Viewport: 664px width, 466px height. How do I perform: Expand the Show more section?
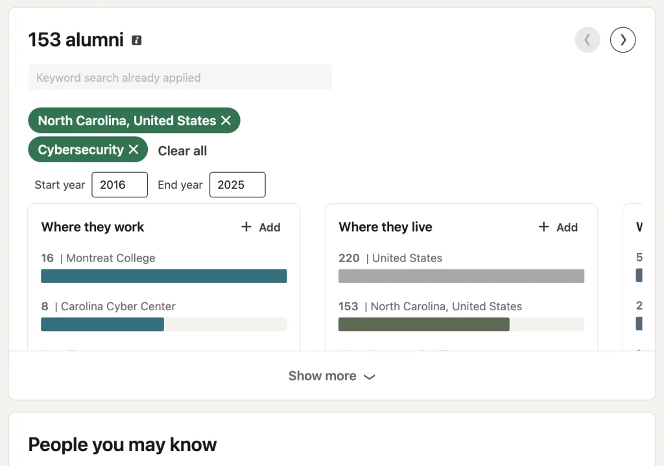tap(332, 376)
